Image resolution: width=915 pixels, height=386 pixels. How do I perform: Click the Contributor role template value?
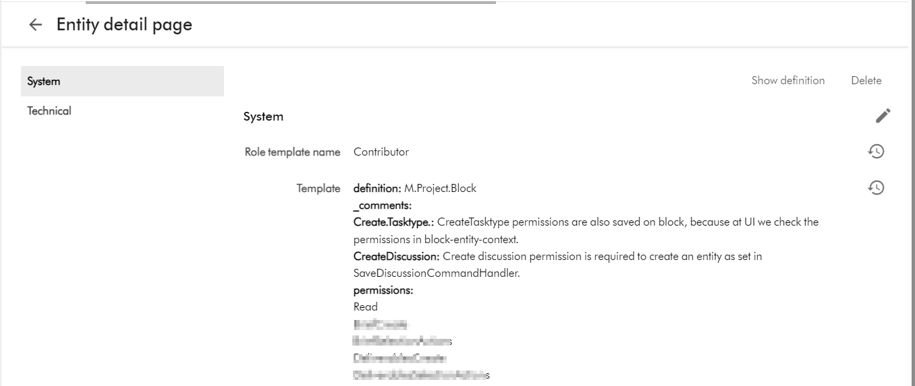pos(381,152)
